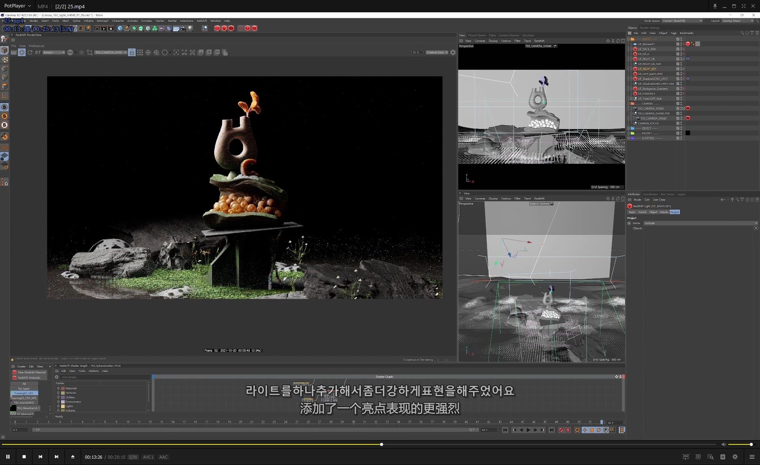Click the Cube primitive icon in toolbar
Viewport: 760px width, 465px height.
point(120,28)
